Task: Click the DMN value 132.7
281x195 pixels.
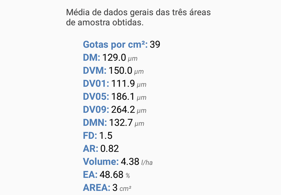Action: [121, 122]
